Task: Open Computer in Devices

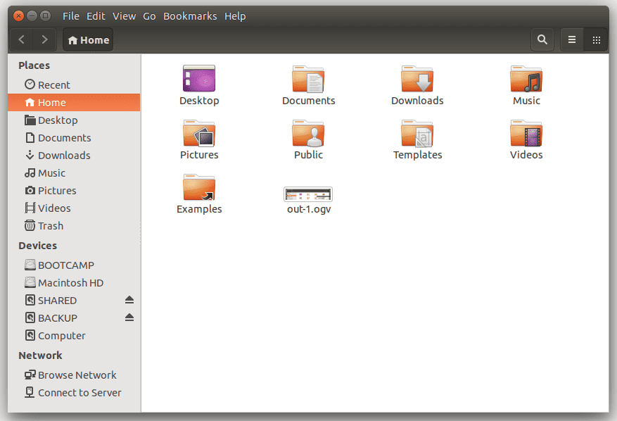Action: [74, 336]
